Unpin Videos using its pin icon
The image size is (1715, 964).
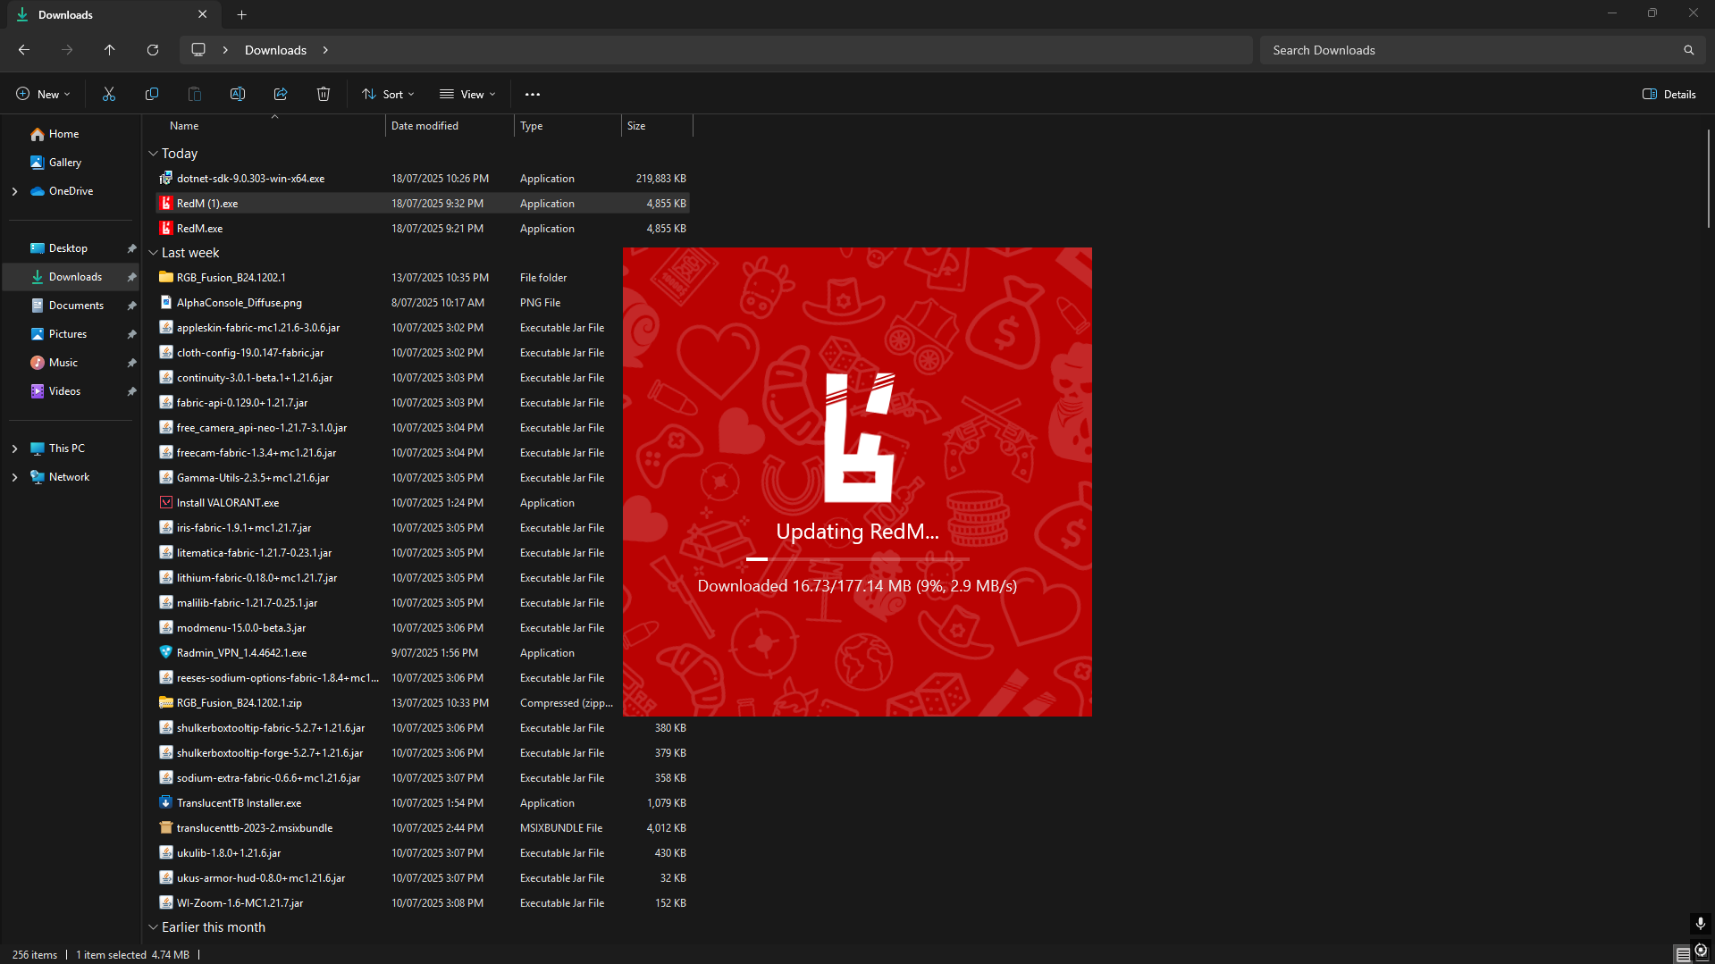131,391
